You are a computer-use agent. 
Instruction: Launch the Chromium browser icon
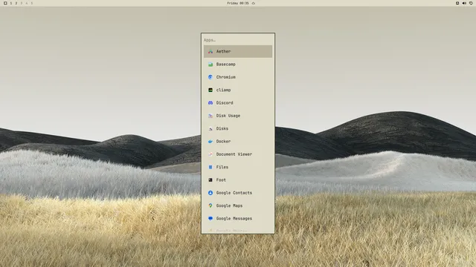click(x=210, y=77)
